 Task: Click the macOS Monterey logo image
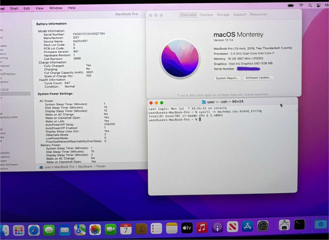[x=180, y=58]
